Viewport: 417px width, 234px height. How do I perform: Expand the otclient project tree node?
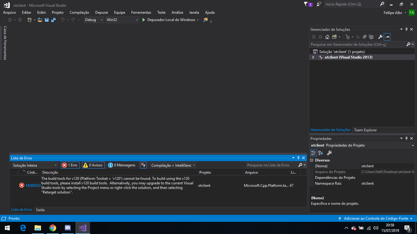point(313,57)
